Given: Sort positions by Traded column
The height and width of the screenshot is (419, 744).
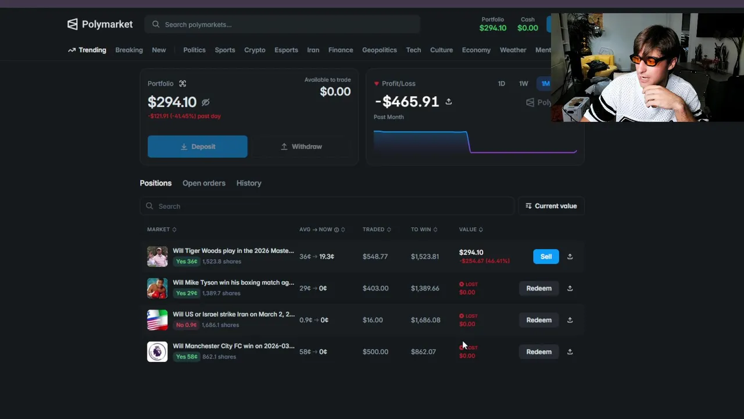Looking at the screenshot, I should (377, 229).
